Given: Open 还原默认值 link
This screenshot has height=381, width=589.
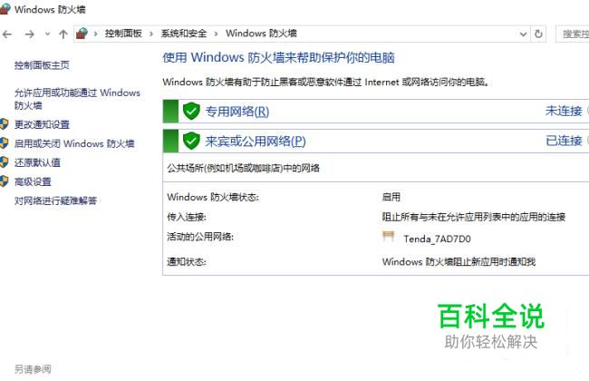Looking at the screenshot, I should [37, 163].
